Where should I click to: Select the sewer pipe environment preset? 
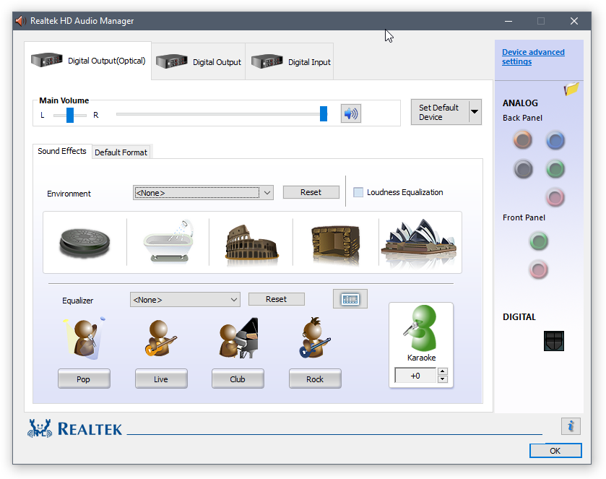tap(85, 243)
